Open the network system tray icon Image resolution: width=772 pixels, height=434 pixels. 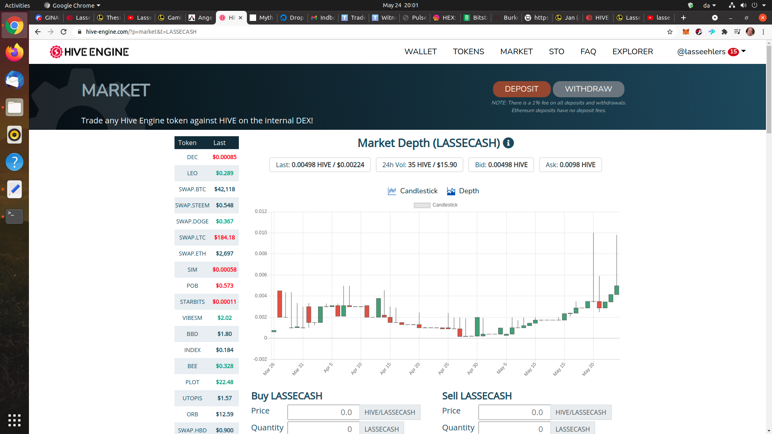tap(732, 5)
